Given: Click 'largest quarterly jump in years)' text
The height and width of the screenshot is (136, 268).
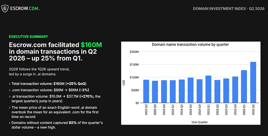Looking at the screenshot, I should pos(37,101).
